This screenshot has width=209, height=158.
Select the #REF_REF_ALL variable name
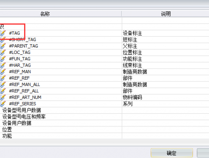click(24, 91)
